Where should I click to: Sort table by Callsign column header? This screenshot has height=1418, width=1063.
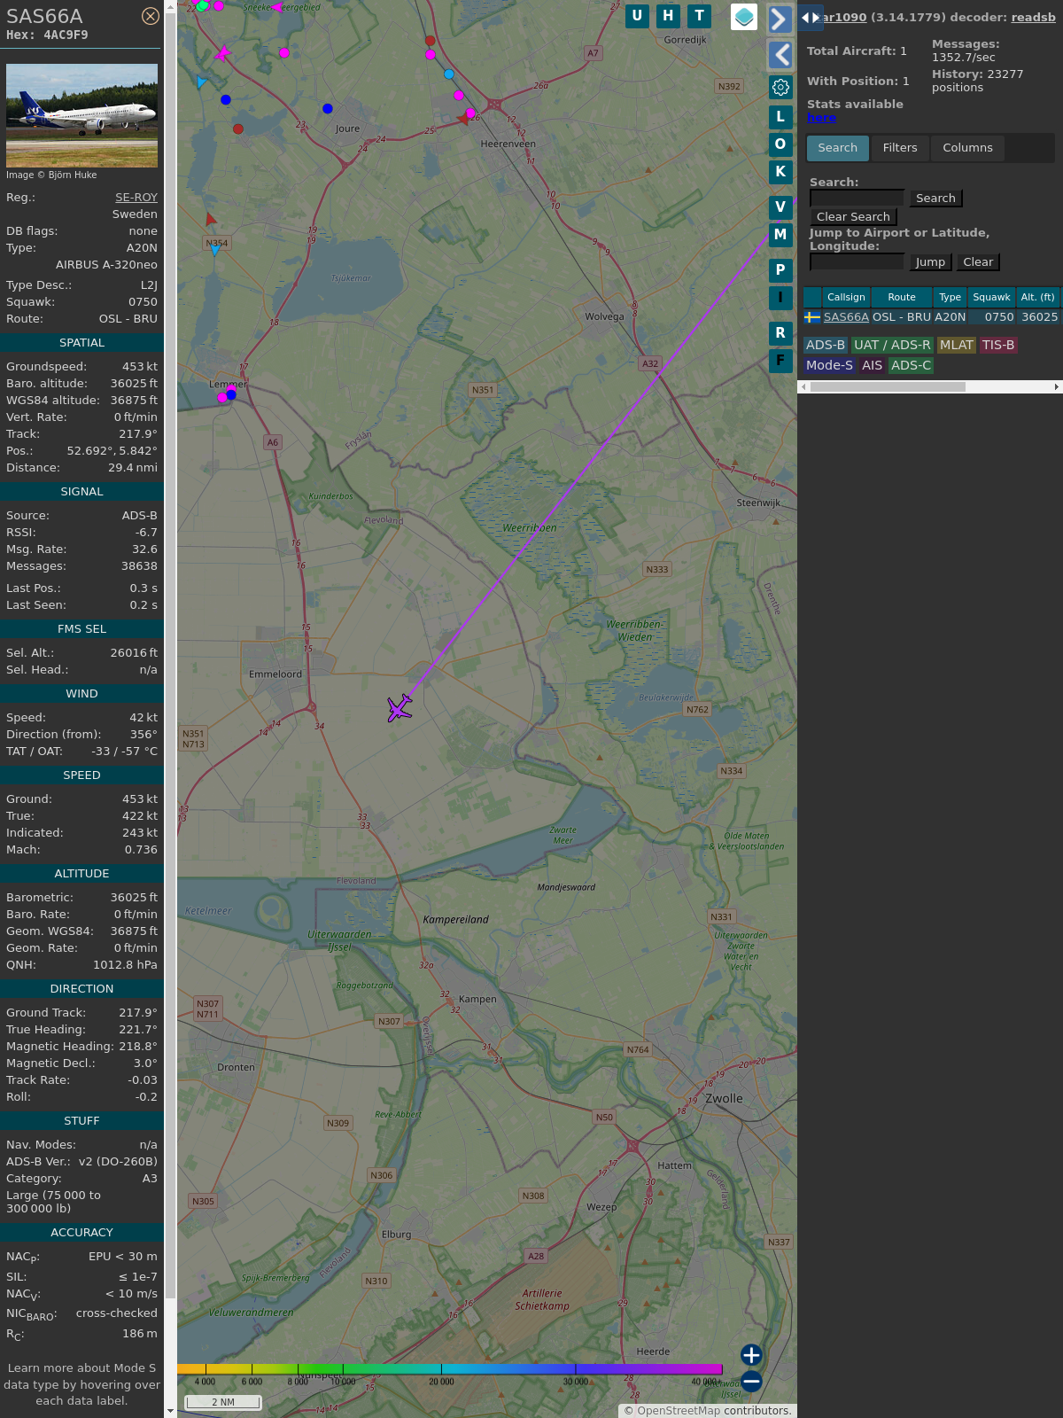846,298
